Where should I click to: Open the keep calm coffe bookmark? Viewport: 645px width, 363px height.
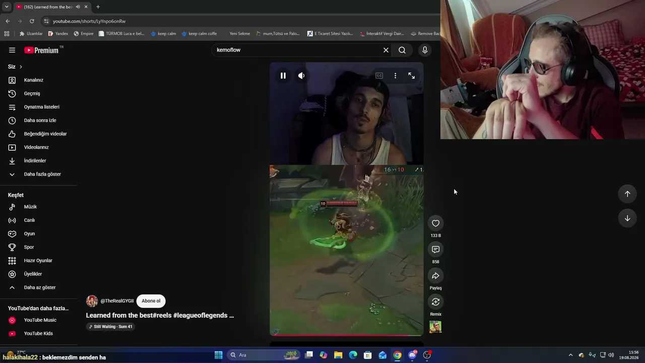[199, 34]
